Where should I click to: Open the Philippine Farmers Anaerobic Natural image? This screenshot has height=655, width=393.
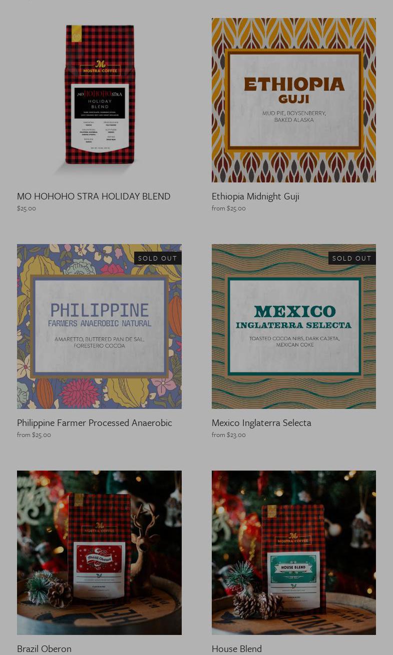pyautogui.click(x=99, y=326)
